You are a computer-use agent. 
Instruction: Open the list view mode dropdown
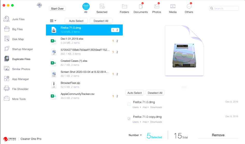coord(53,21)
